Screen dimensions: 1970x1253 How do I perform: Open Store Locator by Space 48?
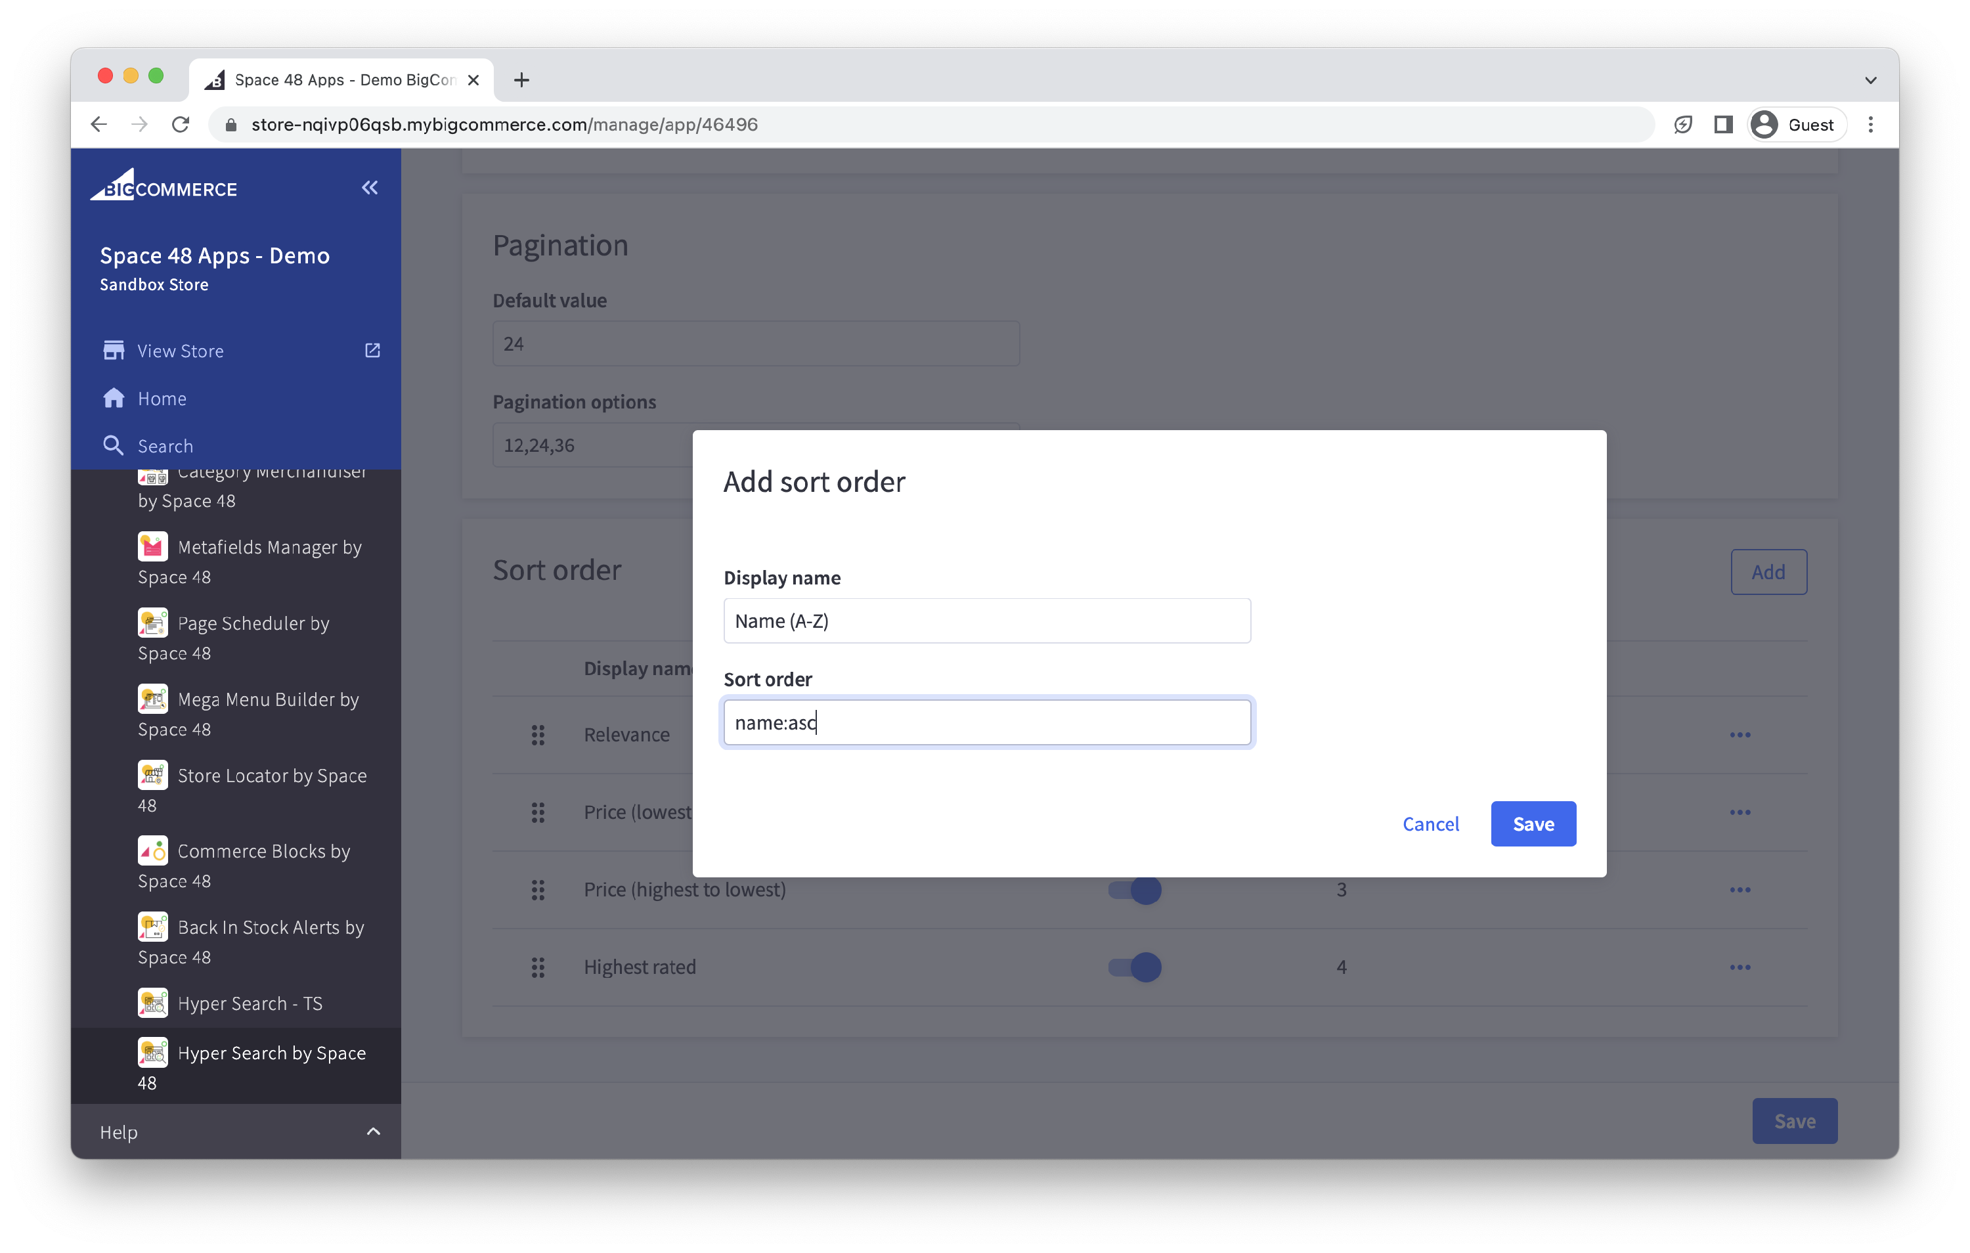point(252,790)
